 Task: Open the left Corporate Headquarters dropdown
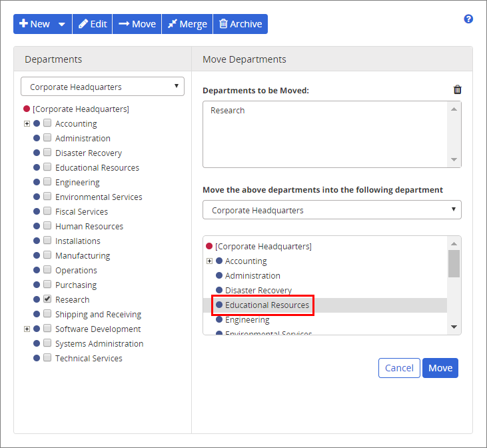[103, 87]
